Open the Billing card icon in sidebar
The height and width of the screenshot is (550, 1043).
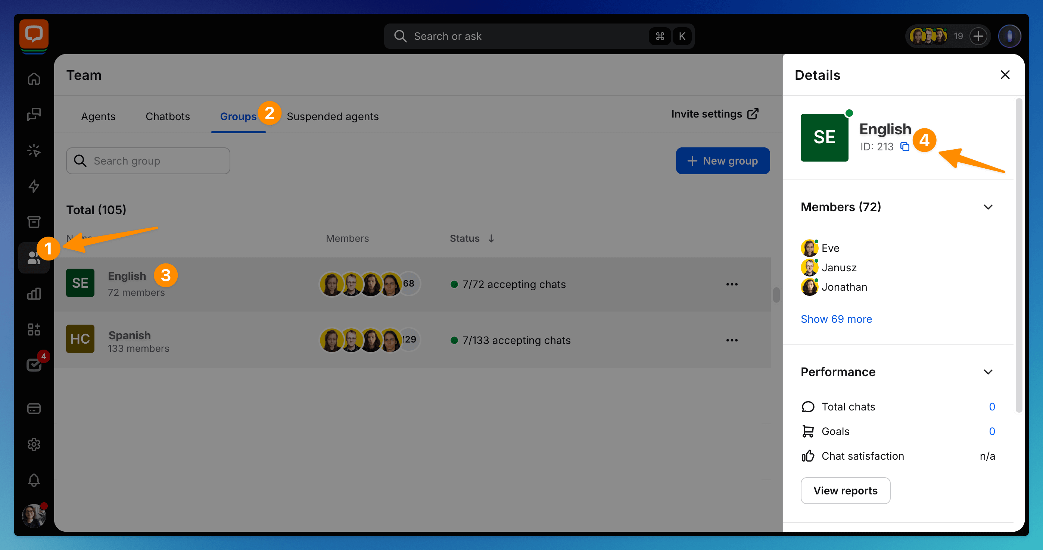pyautogui.click(x=34, y=408)
